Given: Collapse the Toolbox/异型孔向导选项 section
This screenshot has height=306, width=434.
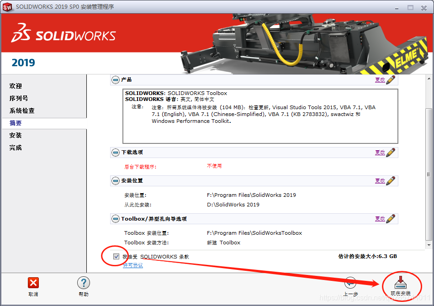Looking at the screenshot, I should [x=116, y=219].
